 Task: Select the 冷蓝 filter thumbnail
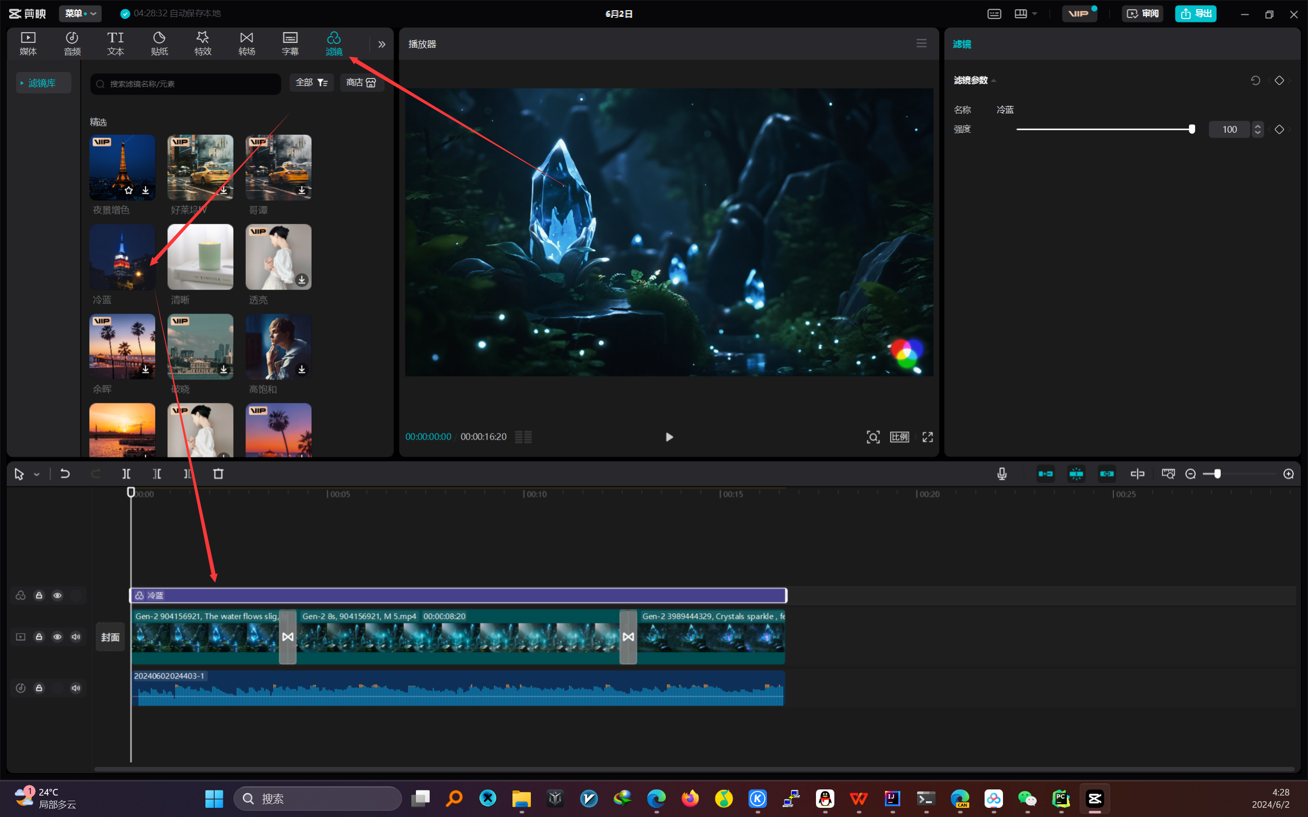coord(122,257)
